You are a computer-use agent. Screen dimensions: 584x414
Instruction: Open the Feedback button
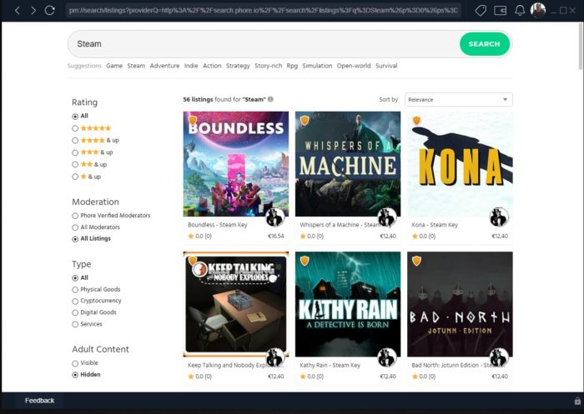coord(39,401)
